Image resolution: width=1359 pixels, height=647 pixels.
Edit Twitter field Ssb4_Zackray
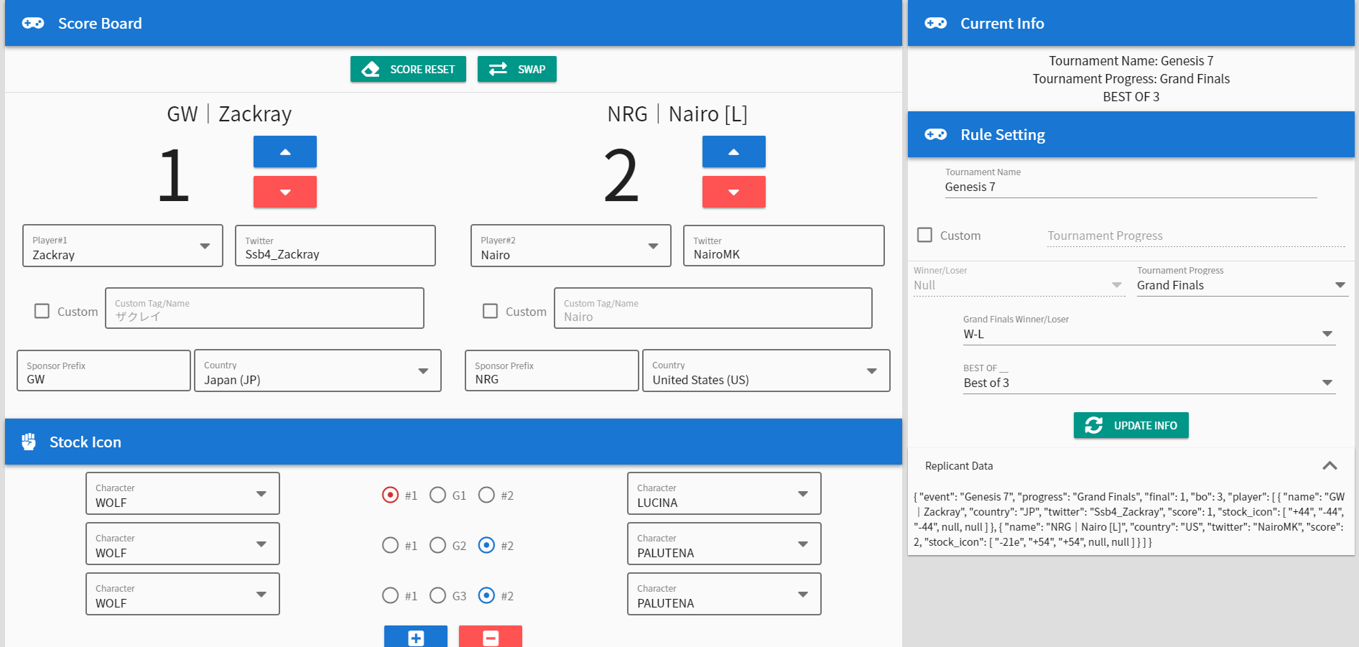point(335,246)
